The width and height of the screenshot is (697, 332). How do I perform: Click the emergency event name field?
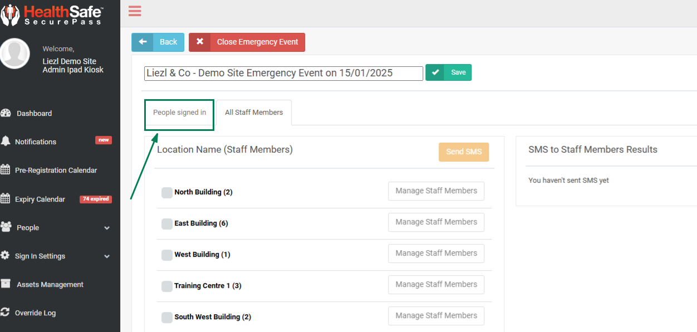click(x=283, y=74)
